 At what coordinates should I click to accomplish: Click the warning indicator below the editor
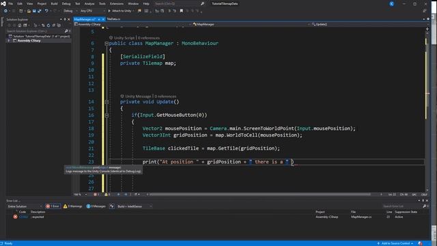[107, 194]
